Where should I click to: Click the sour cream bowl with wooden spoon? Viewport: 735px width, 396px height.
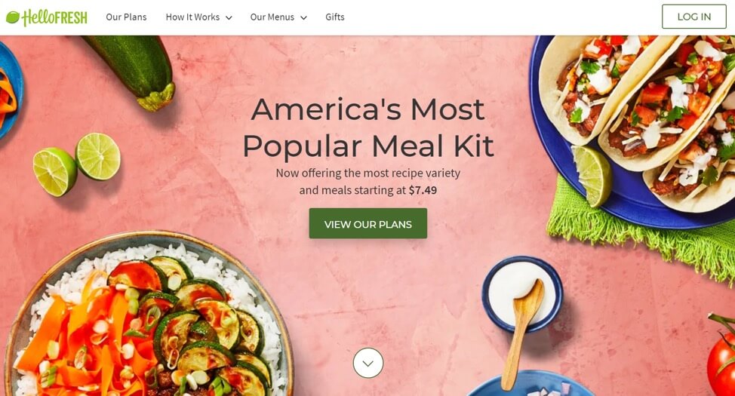coord(521,300)
